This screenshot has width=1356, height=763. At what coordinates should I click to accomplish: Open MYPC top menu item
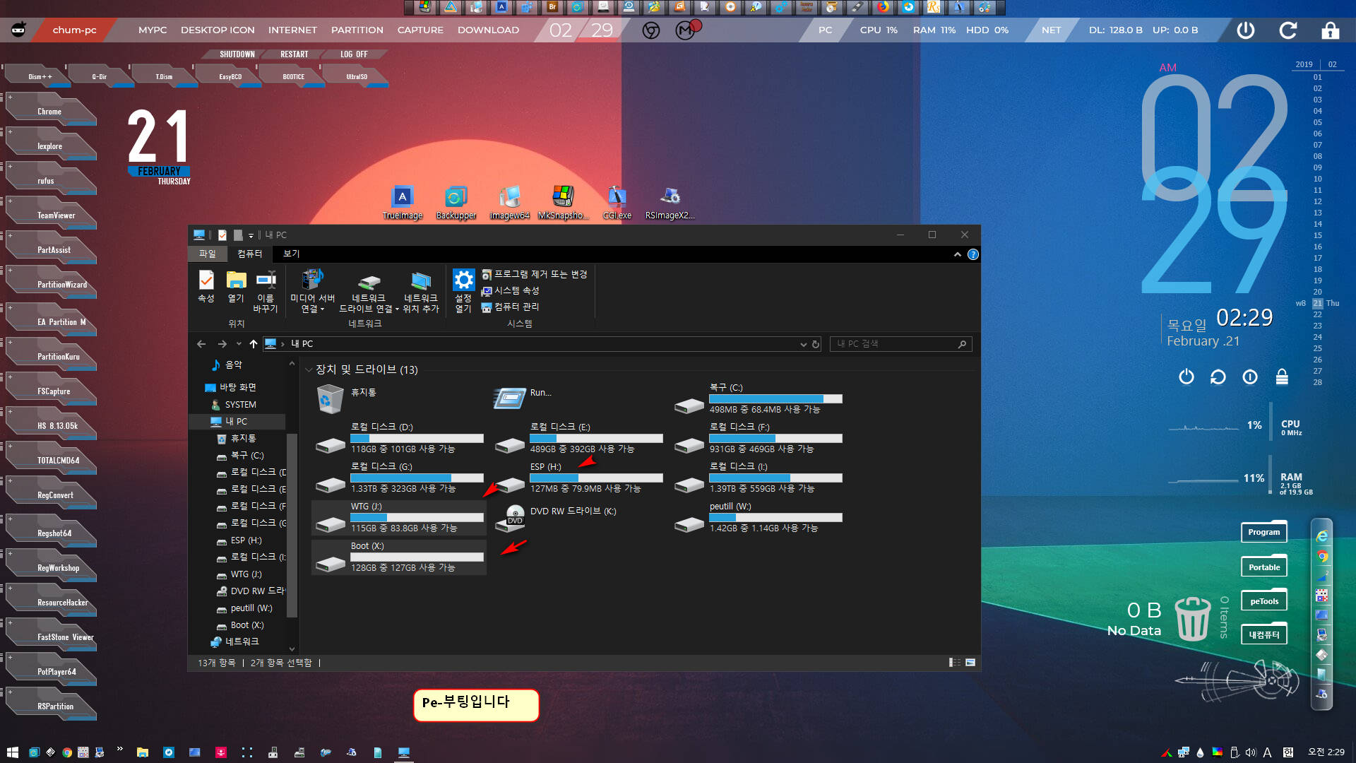[x=153, y=30]
